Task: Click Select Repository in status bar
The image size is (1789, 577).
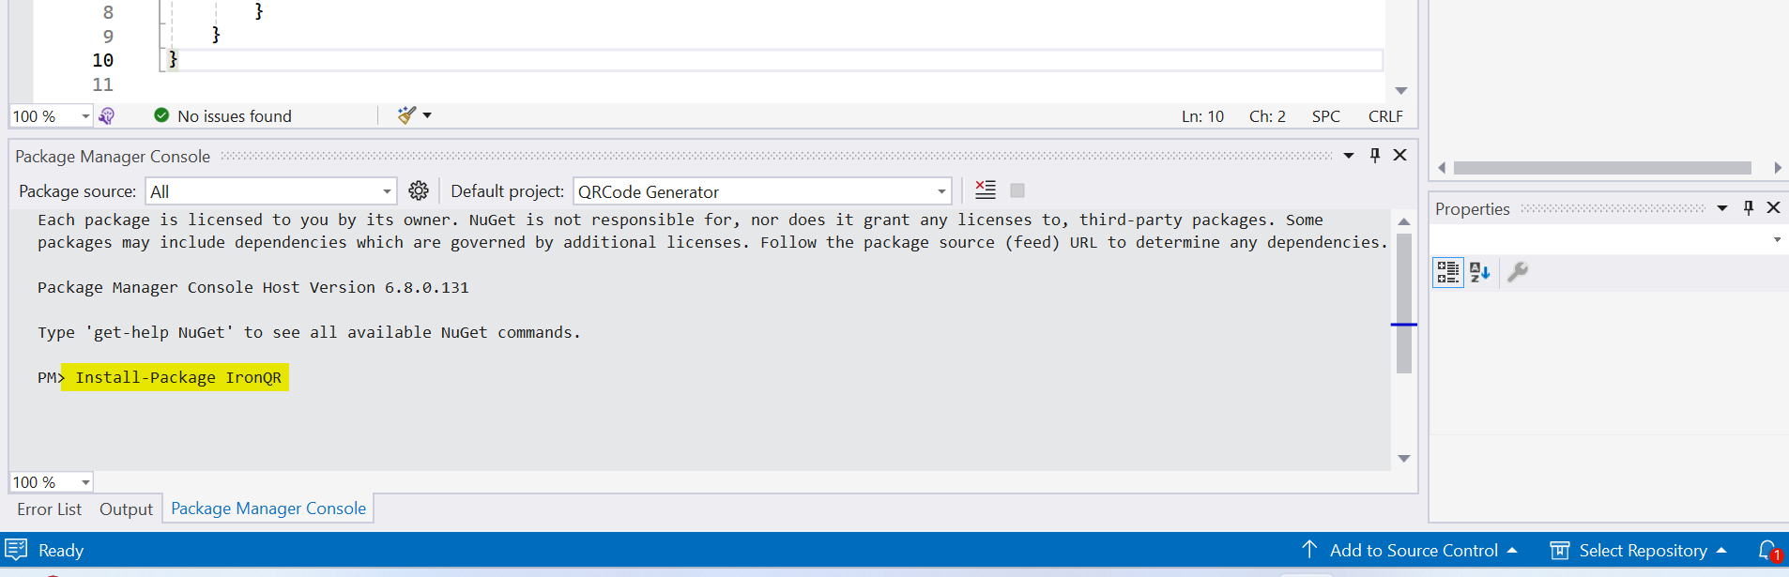Action: [1638, 551]
